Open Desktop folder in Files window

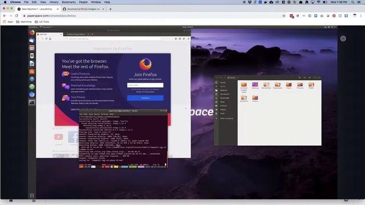tap(255, 85)
